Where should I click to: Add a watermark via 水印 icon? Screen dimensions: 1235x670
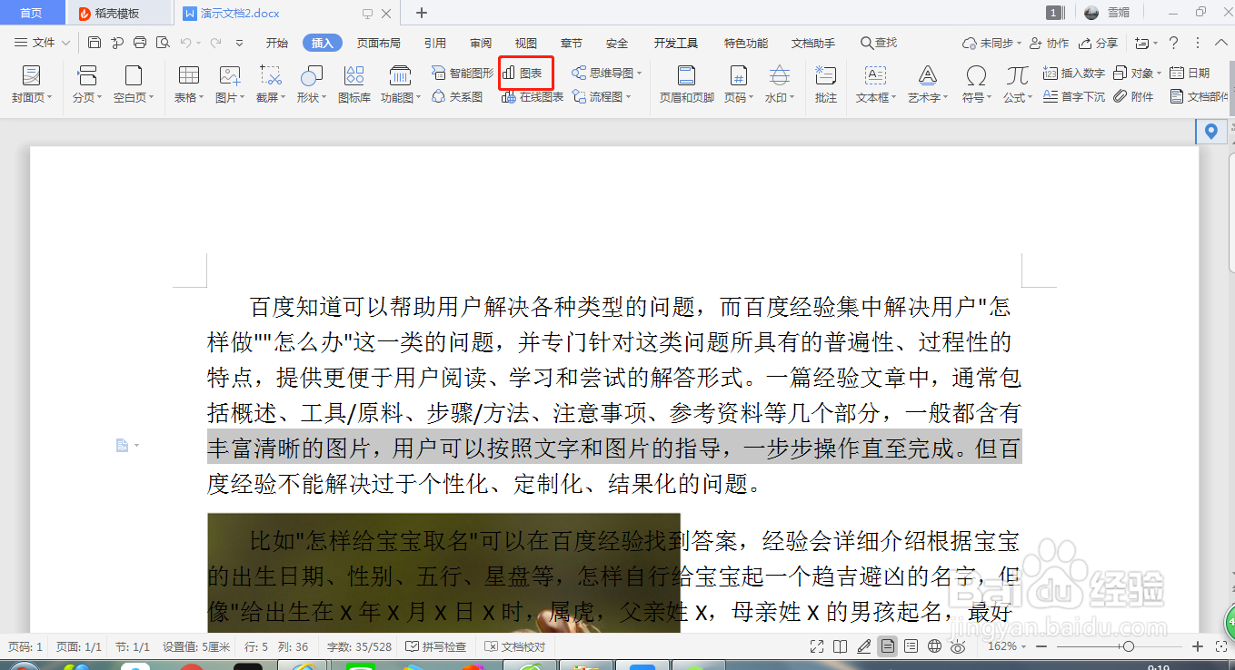click(x=780, y=84)
